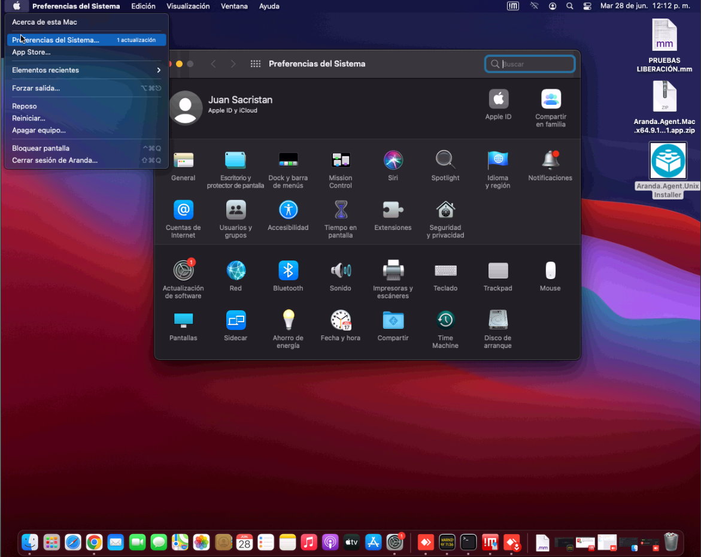Viewport: 701px width, 557px height.
Task: Open Idioma y región pane
Action: pyautogui.click(x=497, y=160)
